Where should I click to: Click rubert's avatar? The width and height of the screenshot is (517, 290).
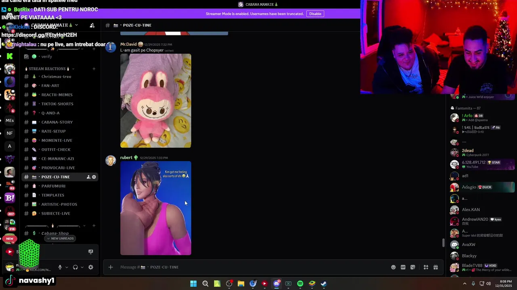110,160
